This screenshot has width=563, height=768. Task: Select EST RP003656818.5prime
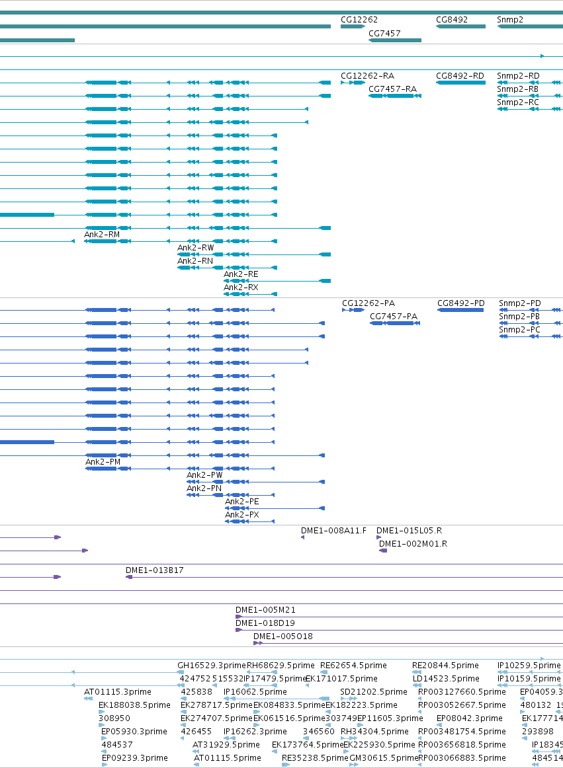[462, 744]
